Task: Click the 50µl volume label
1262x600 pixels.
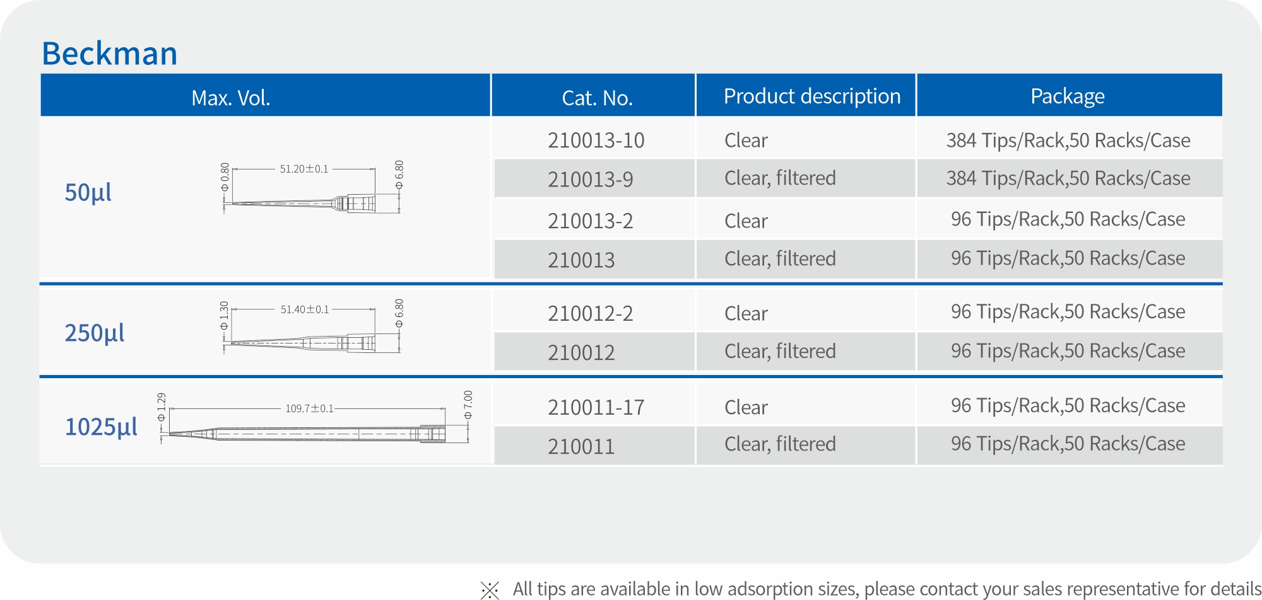Action: tap(88, 192)
